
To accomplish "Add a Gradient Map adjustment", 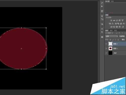I will pos(123,27).
